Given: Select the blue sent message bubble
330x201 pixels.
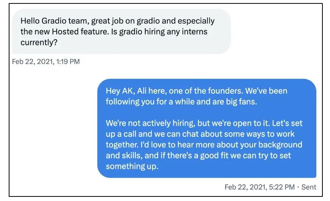Looking at the screenshot, I should (207, 128).
